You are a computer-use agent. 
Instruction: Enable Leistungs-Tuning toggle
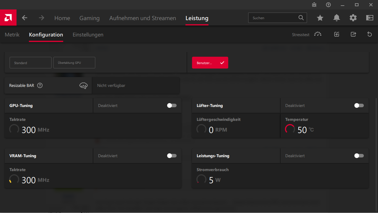pyautogui.click(x=359, y=156)
